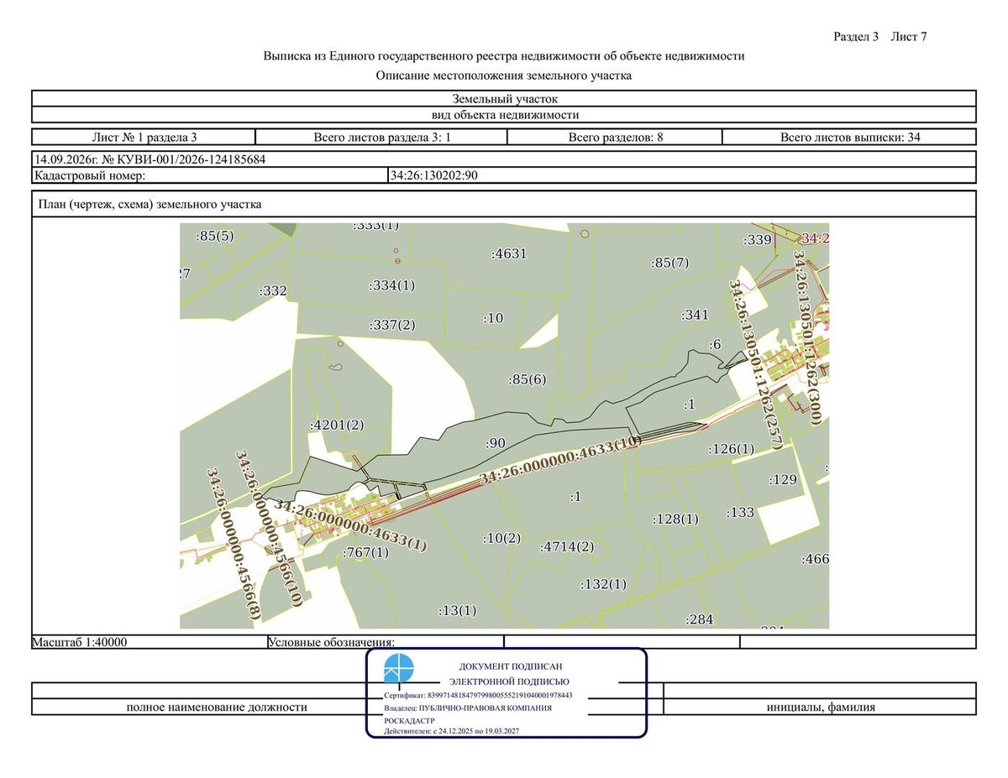This screenshot has width=1008, height=778.
Task: Click 'Всего листов раздела 3: 1' cell
Action: click(382, 137)
